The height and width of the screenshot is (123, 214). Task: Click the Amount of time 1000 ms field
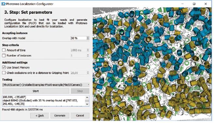(x=79, y=50)
